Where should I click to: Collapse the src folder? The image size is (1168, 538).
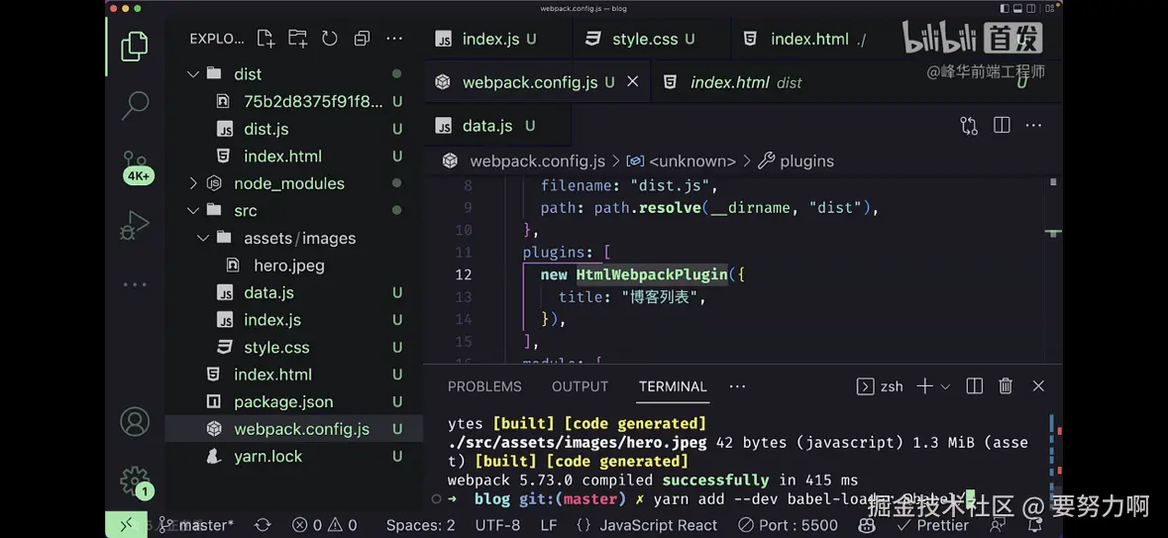[x=193, y=211]
